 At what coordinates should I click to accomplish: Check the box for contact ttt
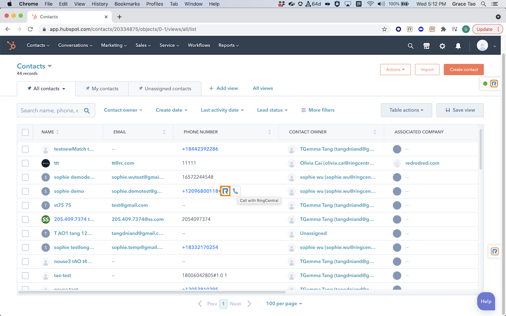[x=25, y=163]
